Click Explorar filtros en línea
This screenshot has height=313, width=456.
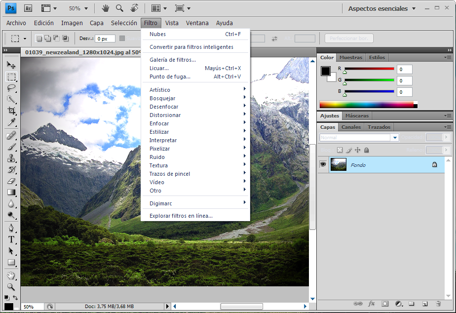click(x=181, y=216)
